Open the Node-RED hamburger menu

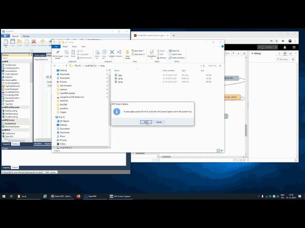tap(294, 47)
